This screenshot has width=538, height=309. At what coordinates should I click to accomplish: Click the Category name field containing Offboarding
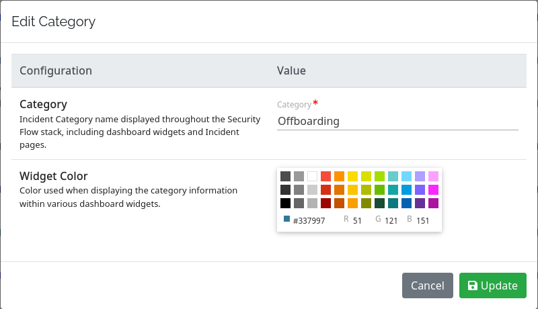(x=397, y=122)
